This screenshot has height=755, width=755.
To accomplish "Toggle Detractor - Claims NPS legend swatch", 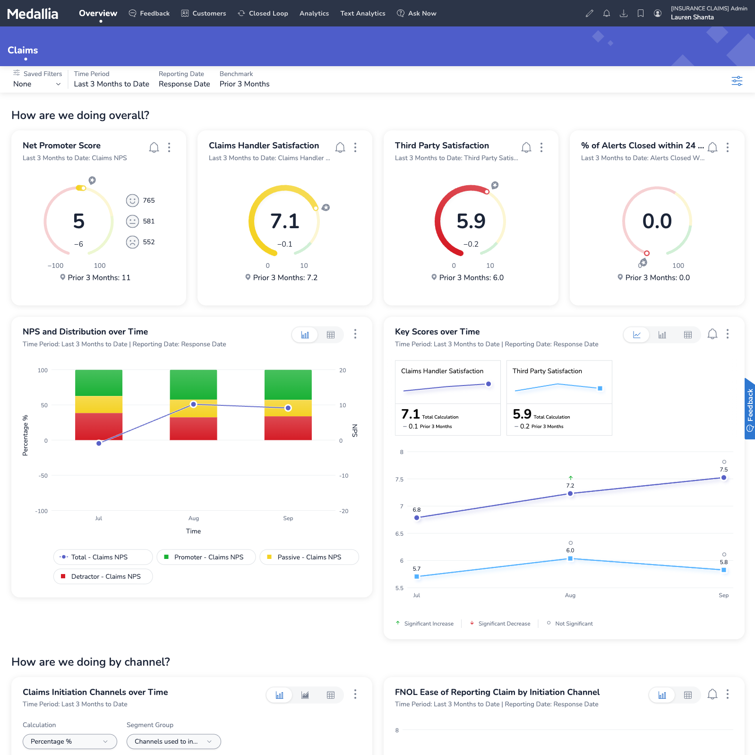I will click(63, 576).
